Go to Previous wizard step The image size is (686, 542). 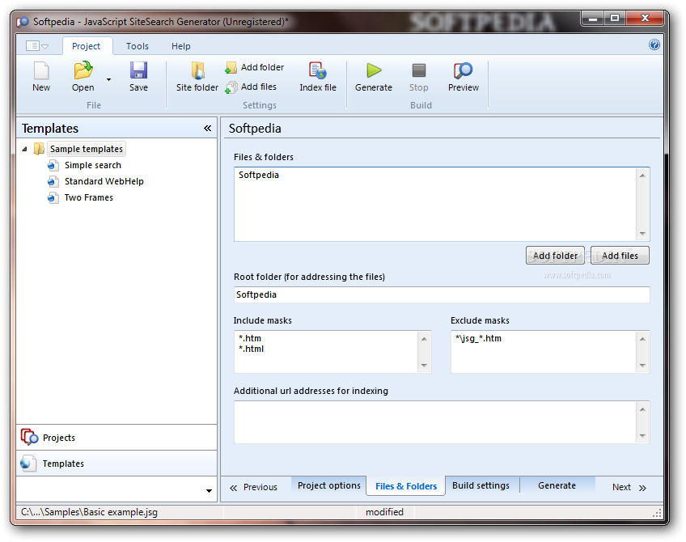coord(254,487)
